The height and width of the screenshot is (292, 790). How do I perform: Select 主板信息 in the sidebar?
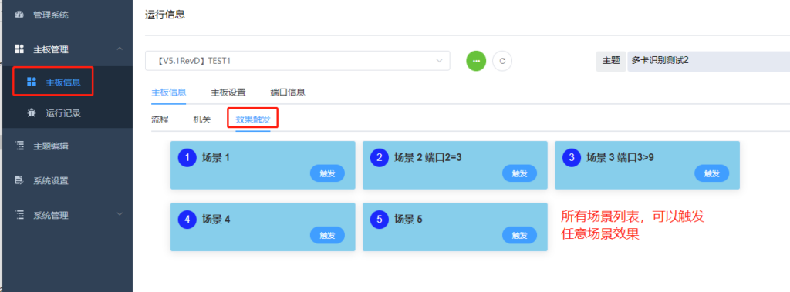click(53, 82)
